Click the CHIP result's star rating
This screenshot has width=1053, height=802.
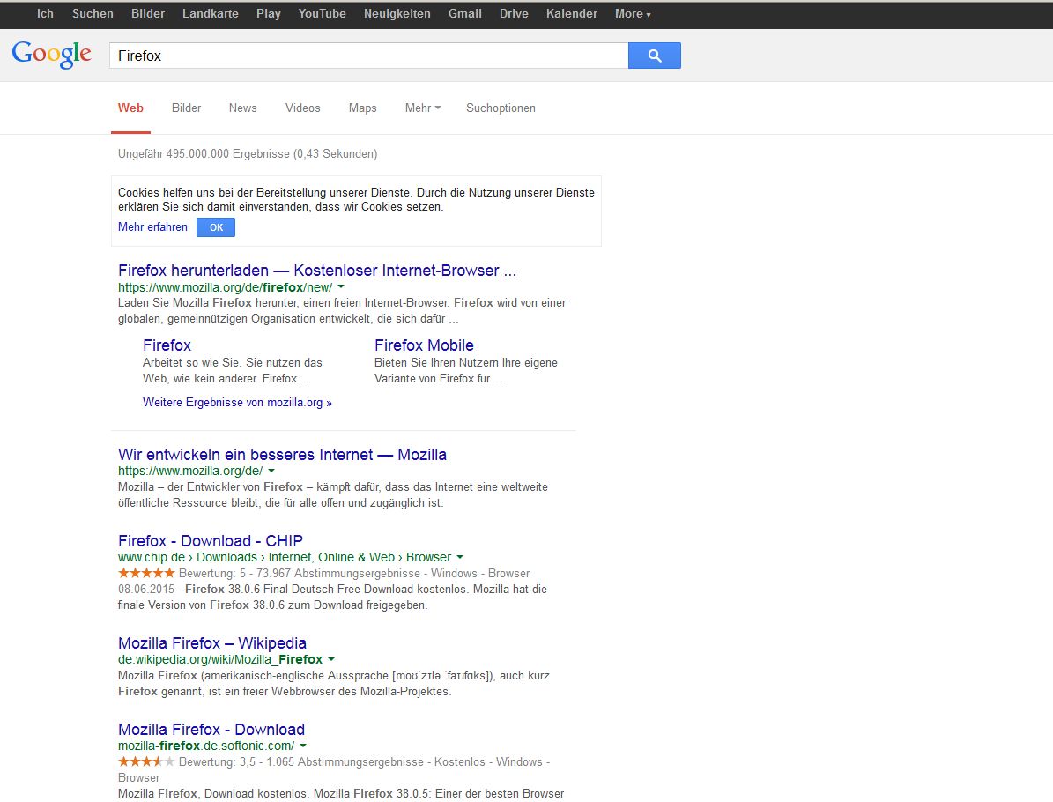coord(146,573)
